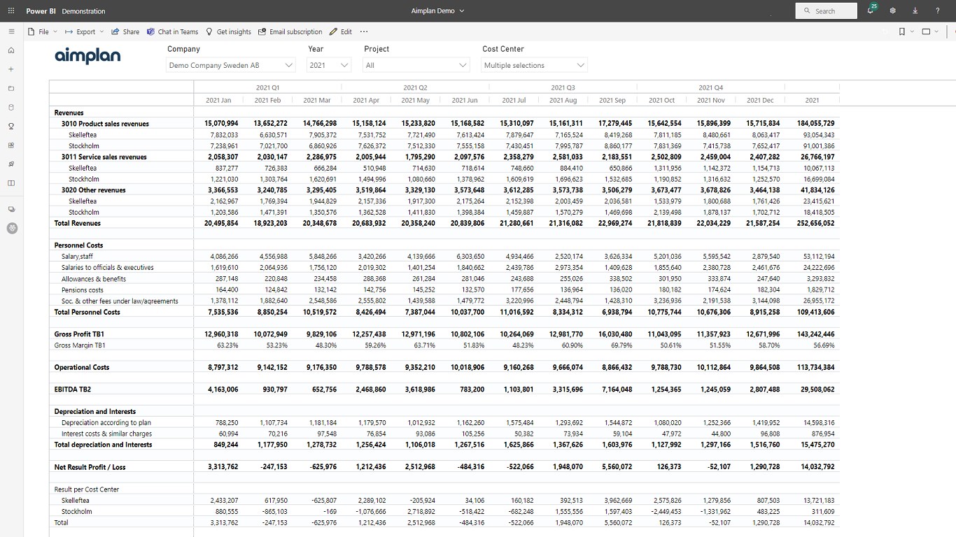
Task: Click the EBITDA TB2 row label
Action: tap(72, 389)
